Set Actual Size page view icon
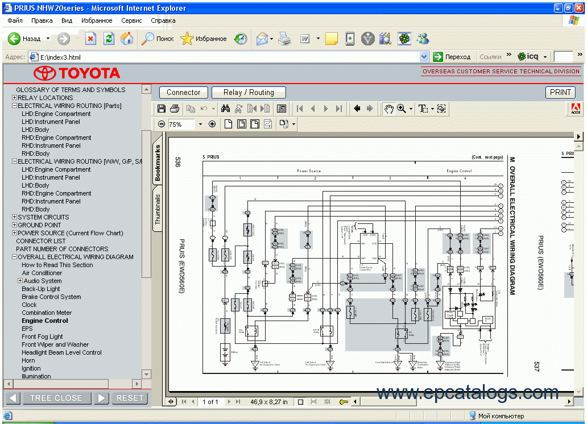Image resolution: width=587 pixels, height=424 pixels. click(228, 124)
